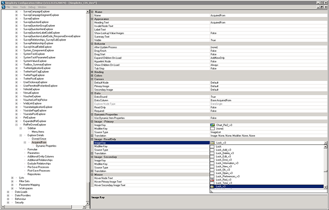Select the TwitterPageExplorer tree item
The height and width of the screenshot is (210, 329).
click(34, 75)
